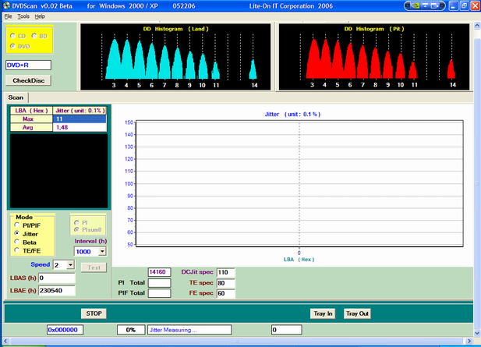
Task: Click the empty PI Total field
Action: pos(160,283)
